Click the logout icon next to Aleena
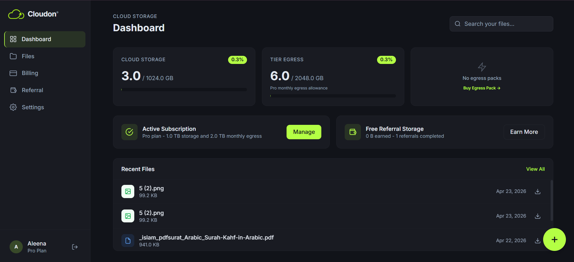574x262 pixels. coord(74,247)
